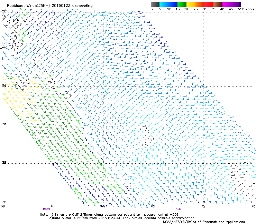The width and height of the screenshot is (256, 224).
Task: Click the legend tick label 25
Action: pyautogui.click(x=195, y=9)
